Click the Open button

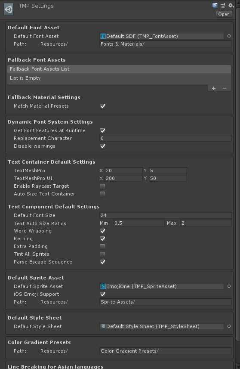click(224, 14)
